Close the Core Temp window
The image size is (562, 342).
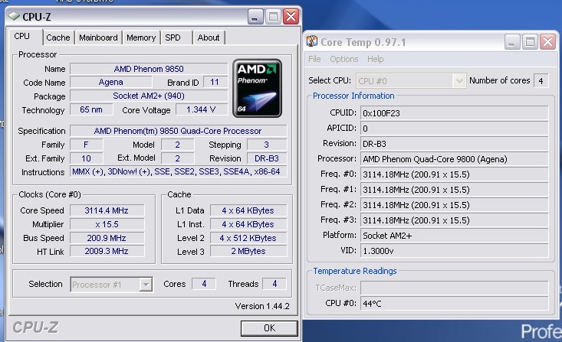(548, 42)
